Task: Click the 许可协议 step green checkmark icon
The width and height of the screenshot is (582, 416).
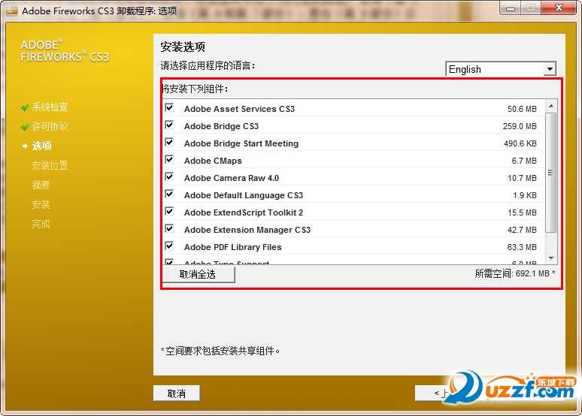Action: 25,127
